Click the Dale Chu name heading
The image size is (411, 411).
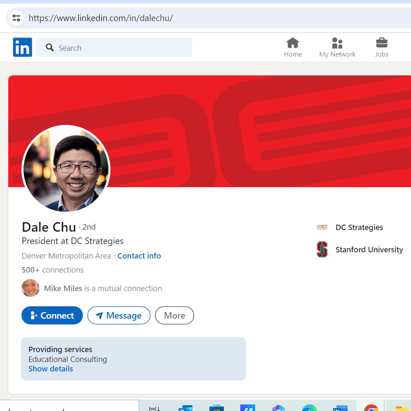coord(49,227)
